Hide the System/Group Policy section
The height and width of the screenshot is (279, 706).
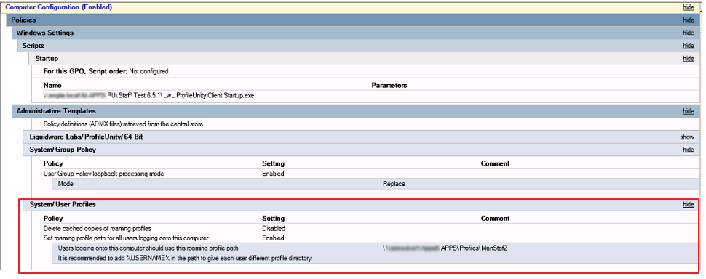click(688, 150)
